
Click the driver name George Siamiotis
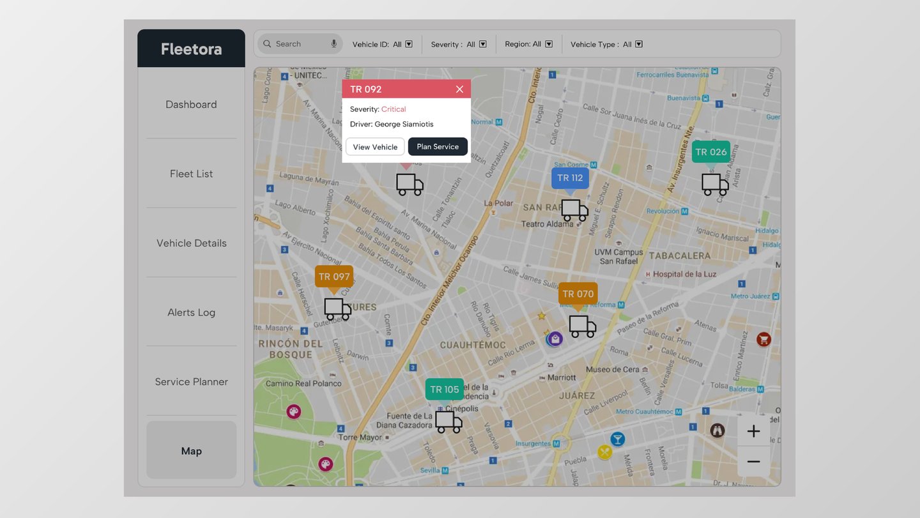coord(404,124)
